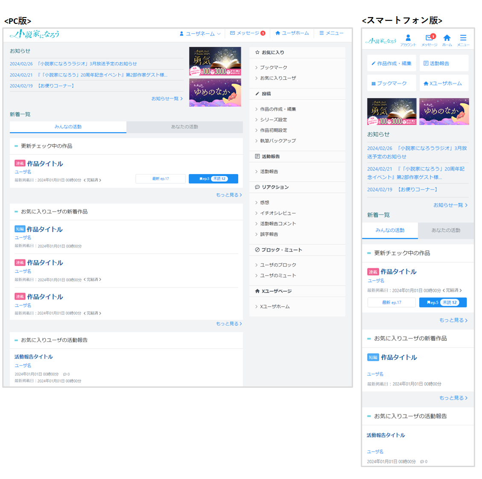Click the PC version 小説家になろう logo

coord(35,34)
